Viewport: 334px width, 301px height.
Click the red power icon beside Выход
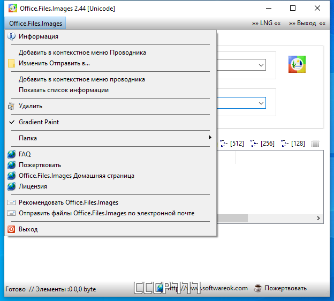tap(11, 229)
